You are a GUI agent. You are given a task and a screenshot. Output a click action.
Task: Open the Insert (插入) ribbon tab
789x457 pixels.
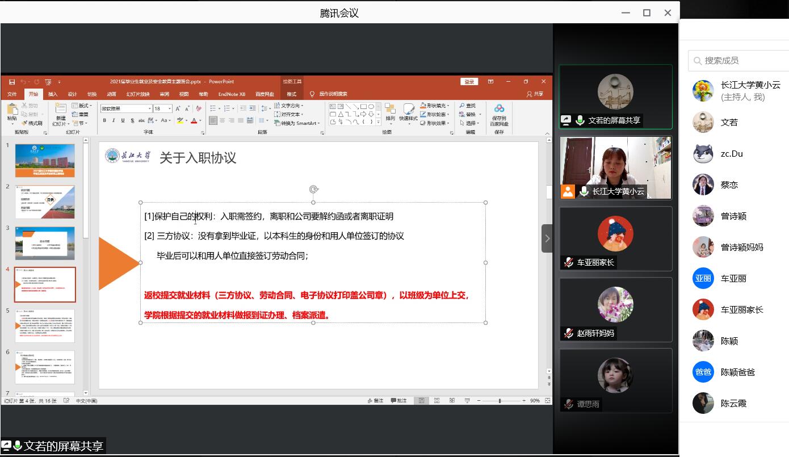[53, 94]
